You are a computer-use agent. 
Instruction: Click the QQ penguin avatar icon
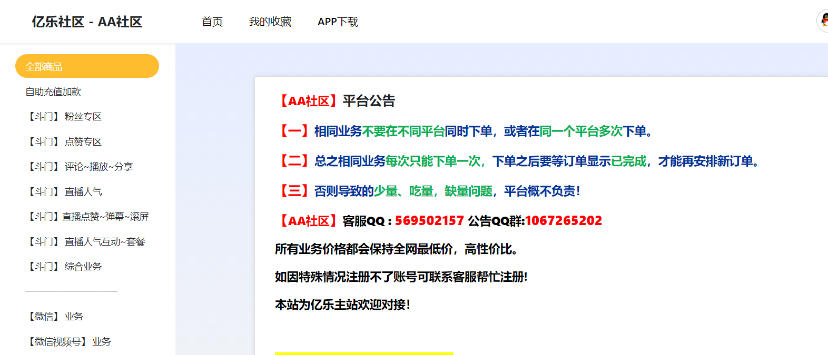point(823,21)
